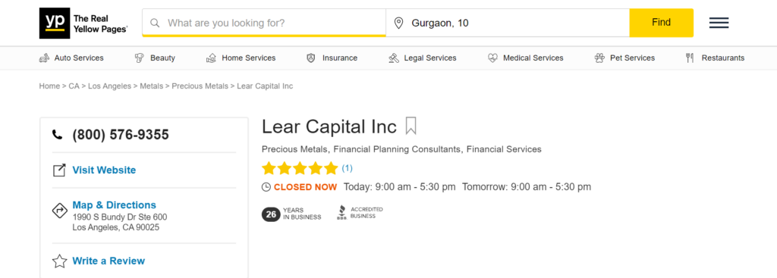This screenshot has height=278, width=777.
Task: Click the 26 Years in Business badge
Action: click(x=291, y=214)
